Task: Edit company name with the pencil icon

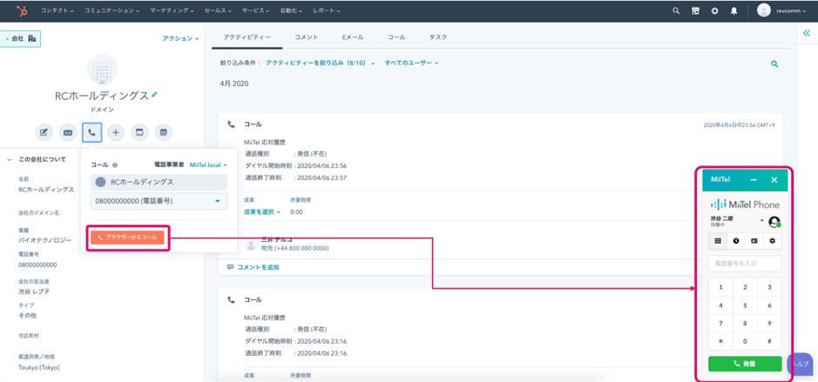Action: (154, 95)
